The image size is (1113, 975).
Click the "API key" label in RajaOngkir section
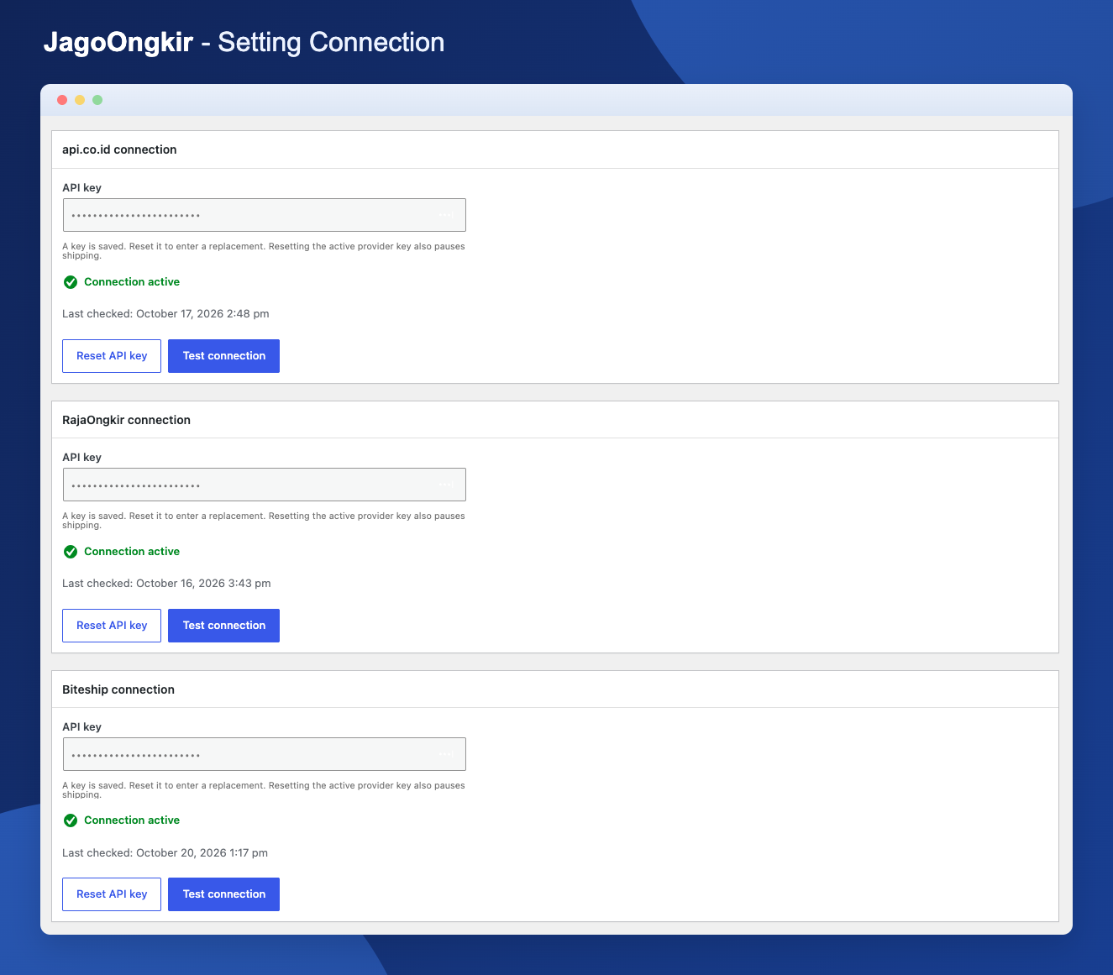click(81, 458)
